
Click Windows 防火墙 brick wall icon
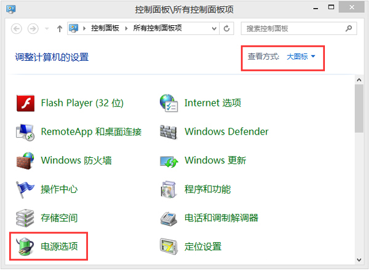click(x=25, y=160)
